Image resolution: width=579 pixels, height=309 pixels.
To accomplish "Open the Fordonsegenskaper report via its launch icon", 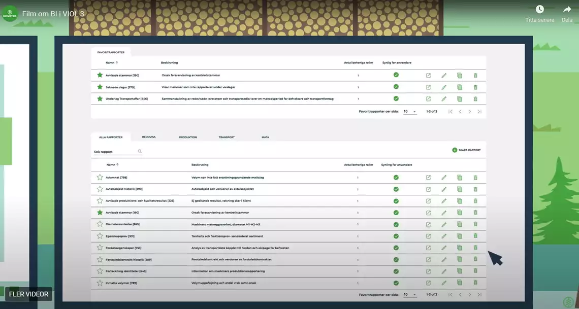I will (428, 248).
